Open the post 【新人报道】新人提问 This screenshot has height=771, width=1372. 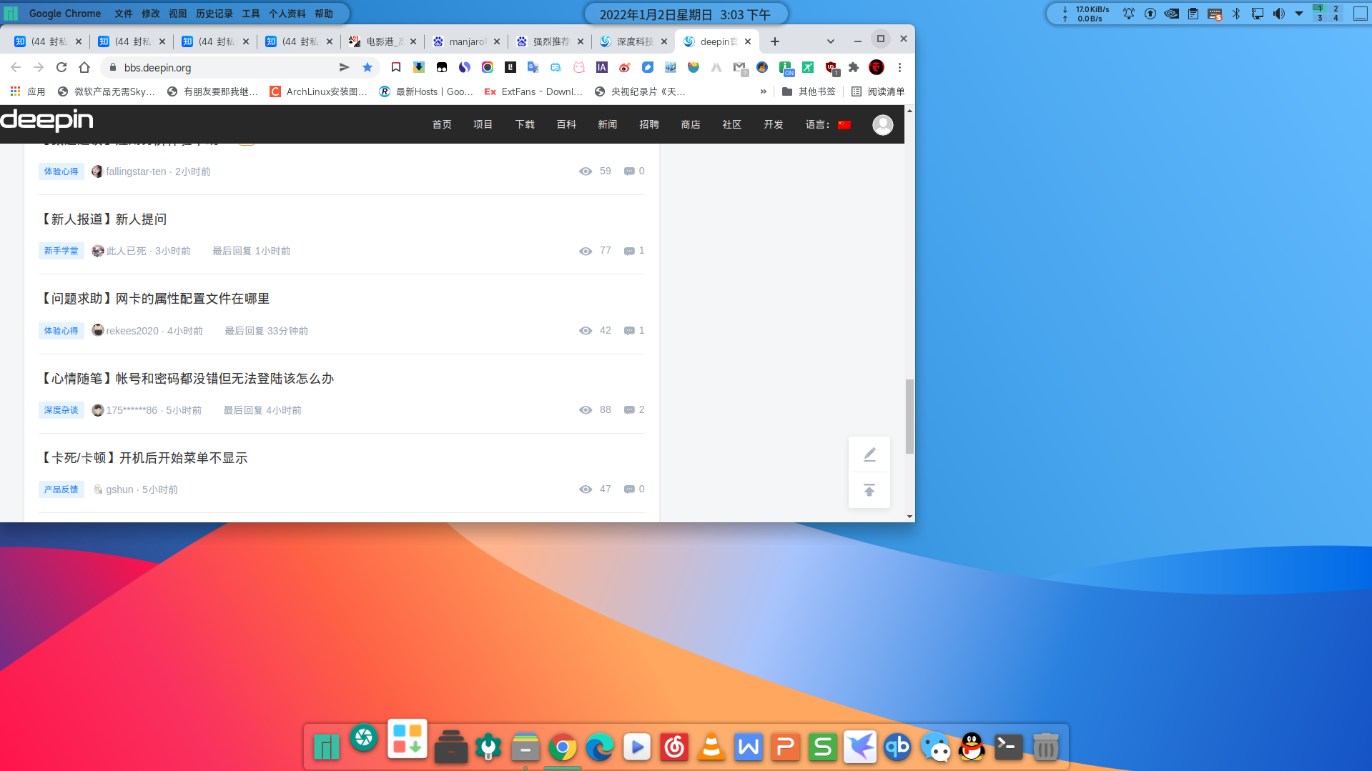[x=103, y=219]
